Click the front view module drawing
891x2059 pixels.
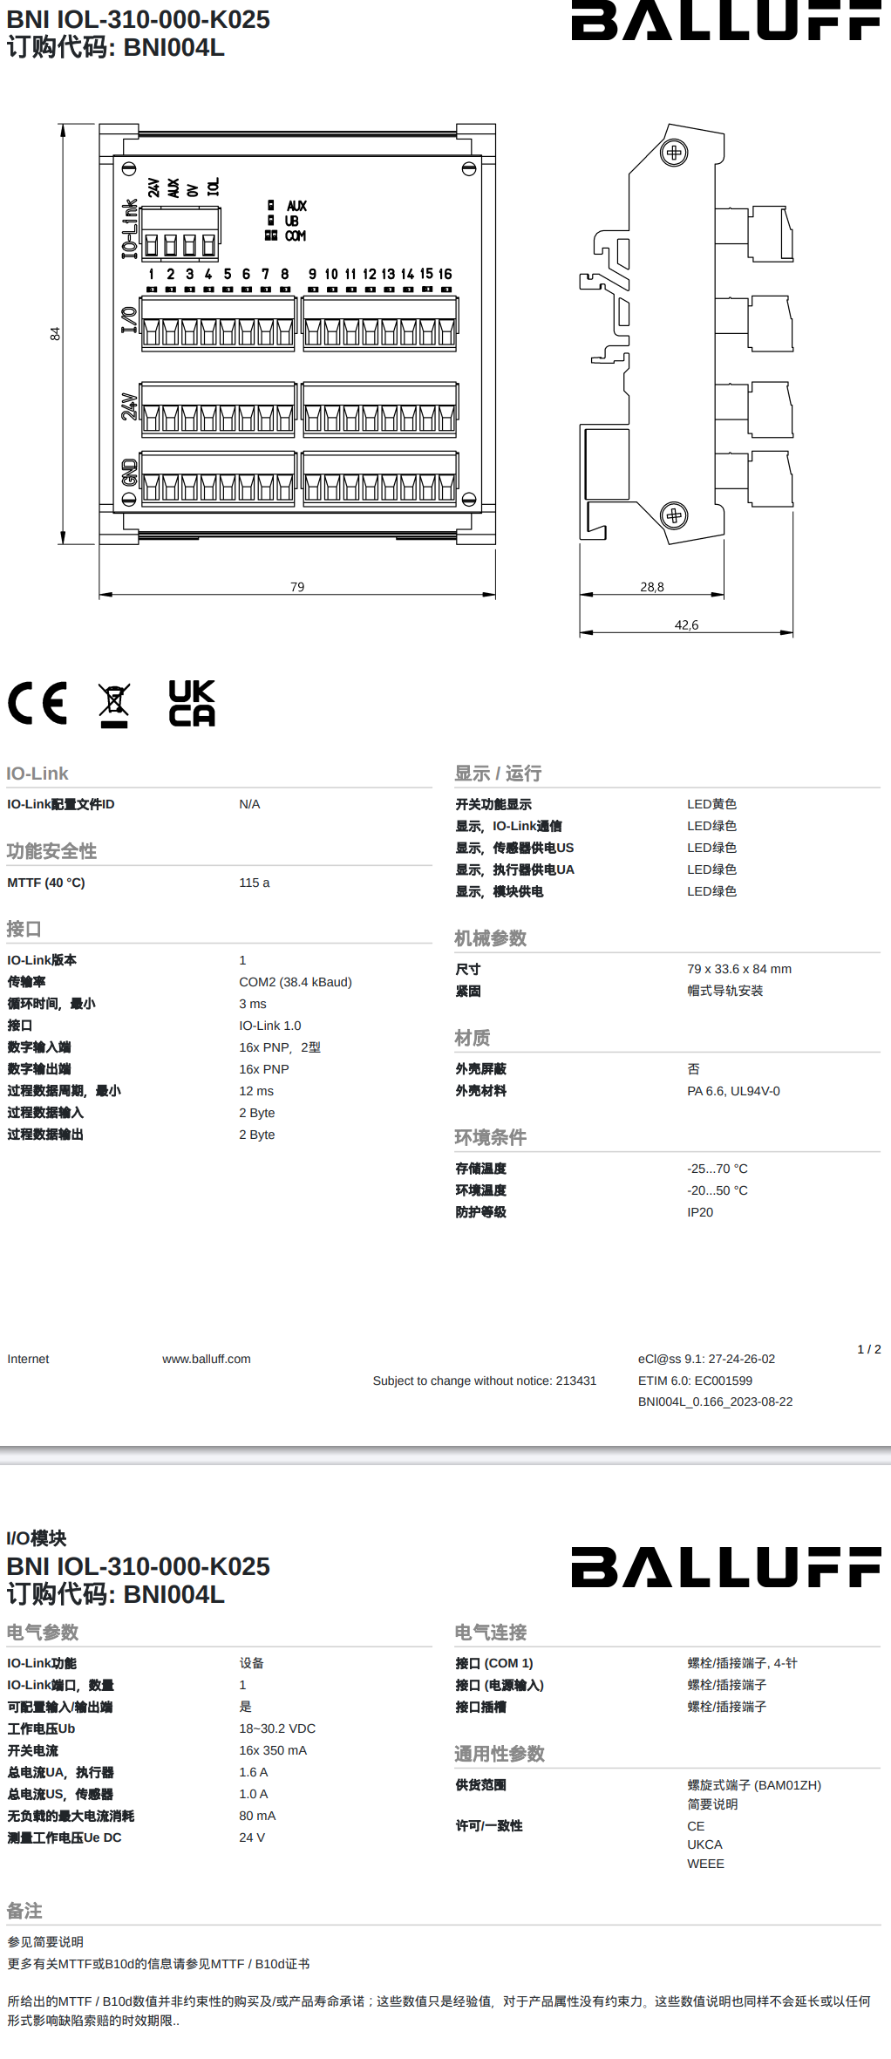click(x=297, y=334)
